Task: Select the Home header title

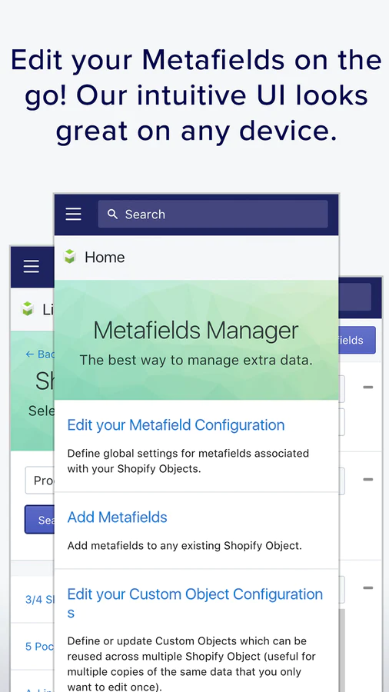Action: point(105,257)
